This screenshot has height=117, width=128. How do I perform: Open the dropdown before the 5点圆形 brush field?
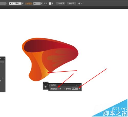pos(7,4)
